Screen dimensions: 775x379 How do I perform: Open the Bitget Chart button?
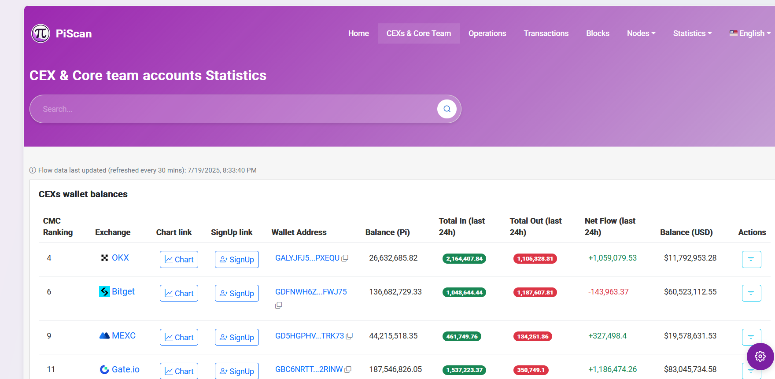coord(179,293)
